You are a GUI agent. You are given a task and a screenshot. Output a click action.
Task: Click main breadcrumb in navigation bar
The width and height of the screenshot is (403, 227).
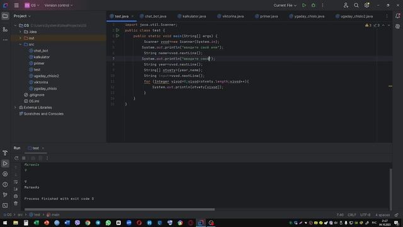(53, 214)
